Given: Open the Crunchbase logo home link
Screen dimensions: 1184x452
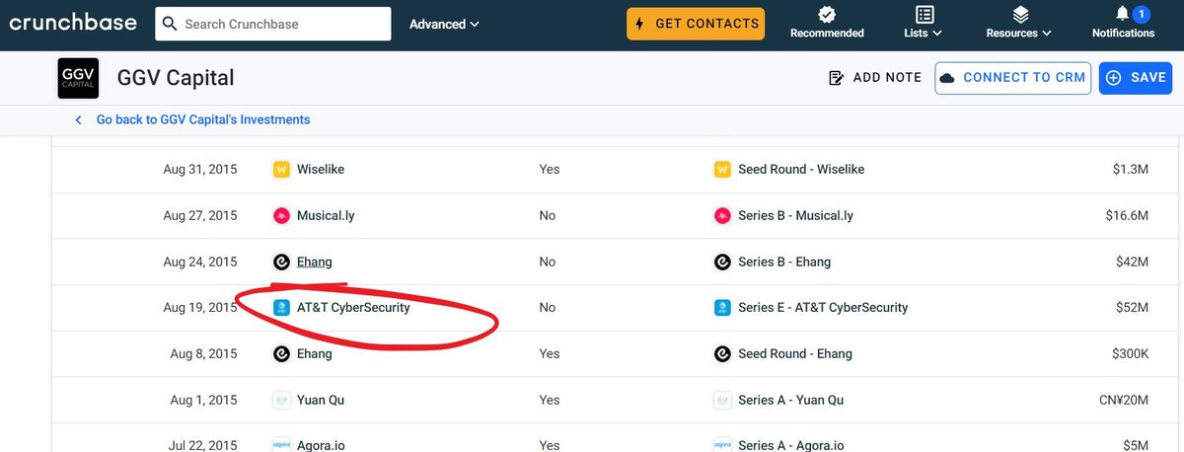Looking at the screenshot, I should [72, 23].
